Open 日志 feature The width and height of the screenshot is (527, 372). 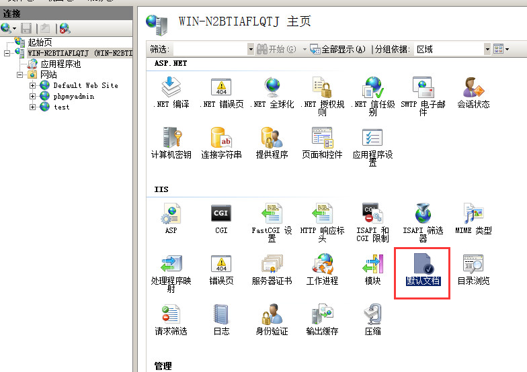[222, 319]
